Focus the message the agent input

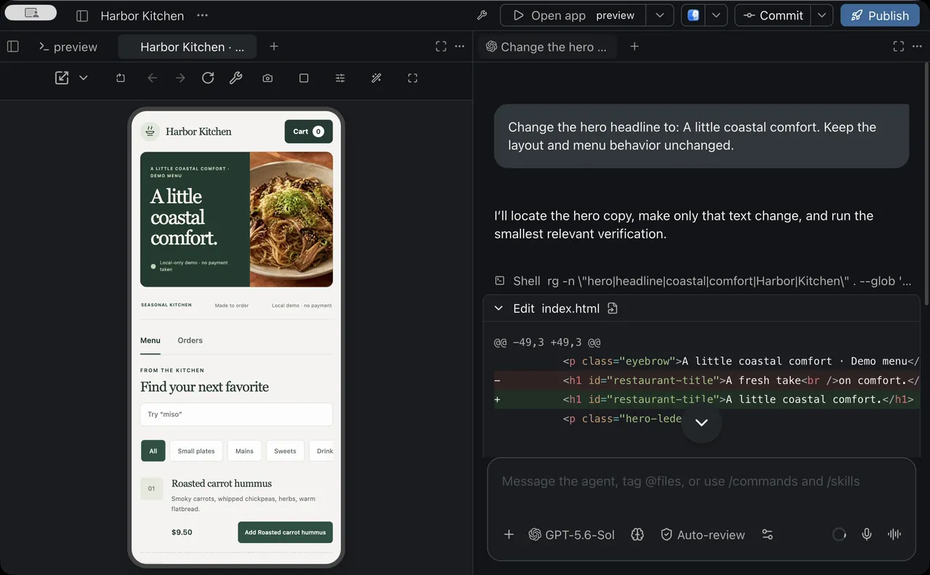tap(701, 481)
